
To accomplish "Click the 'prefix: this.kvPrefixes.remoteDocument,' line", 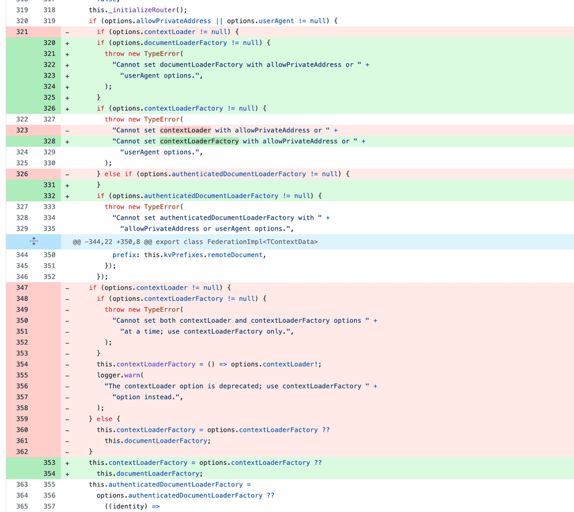I will (x=189, y=255).
